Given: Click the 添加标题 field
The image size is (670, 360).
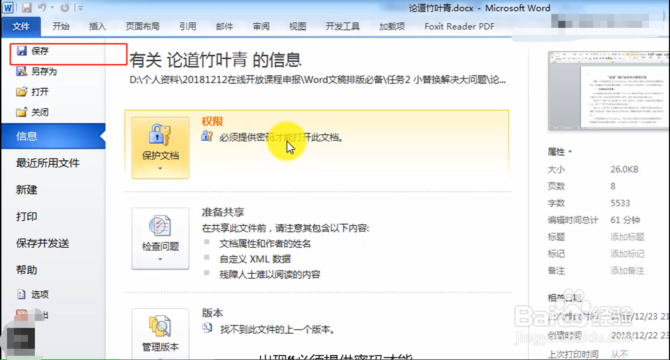Looking at the screenshot, I should (627, 237).
